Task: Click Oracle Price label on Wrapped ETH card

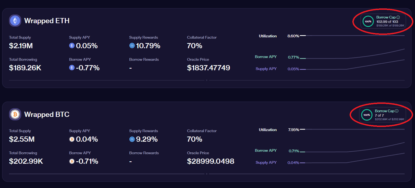Action: (x=198, y=60)
